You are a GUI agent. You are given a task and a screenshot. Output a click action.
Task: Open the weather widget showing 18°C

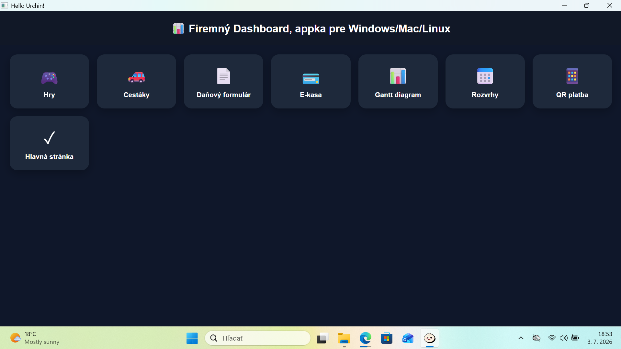click(x=35, y=338)
